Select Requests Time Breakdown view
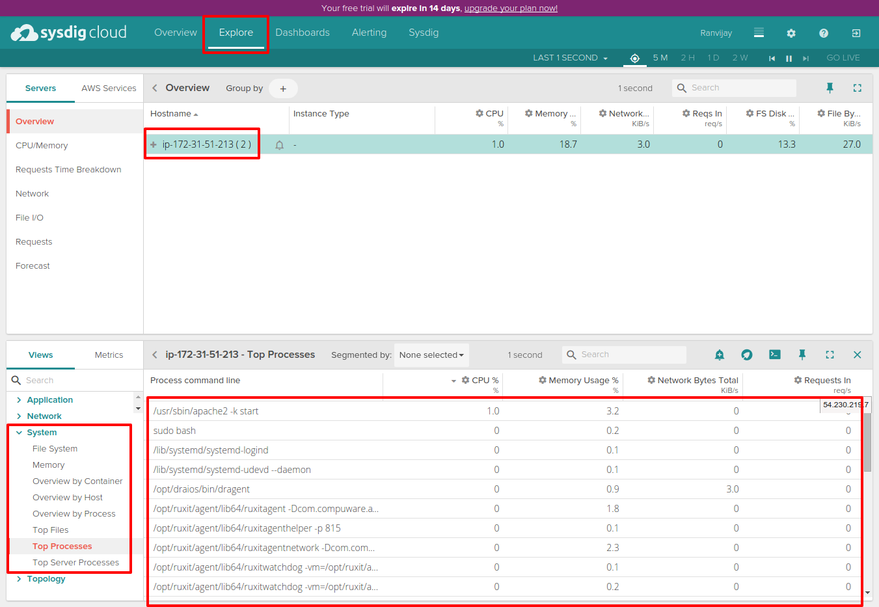 coord(68,170)
